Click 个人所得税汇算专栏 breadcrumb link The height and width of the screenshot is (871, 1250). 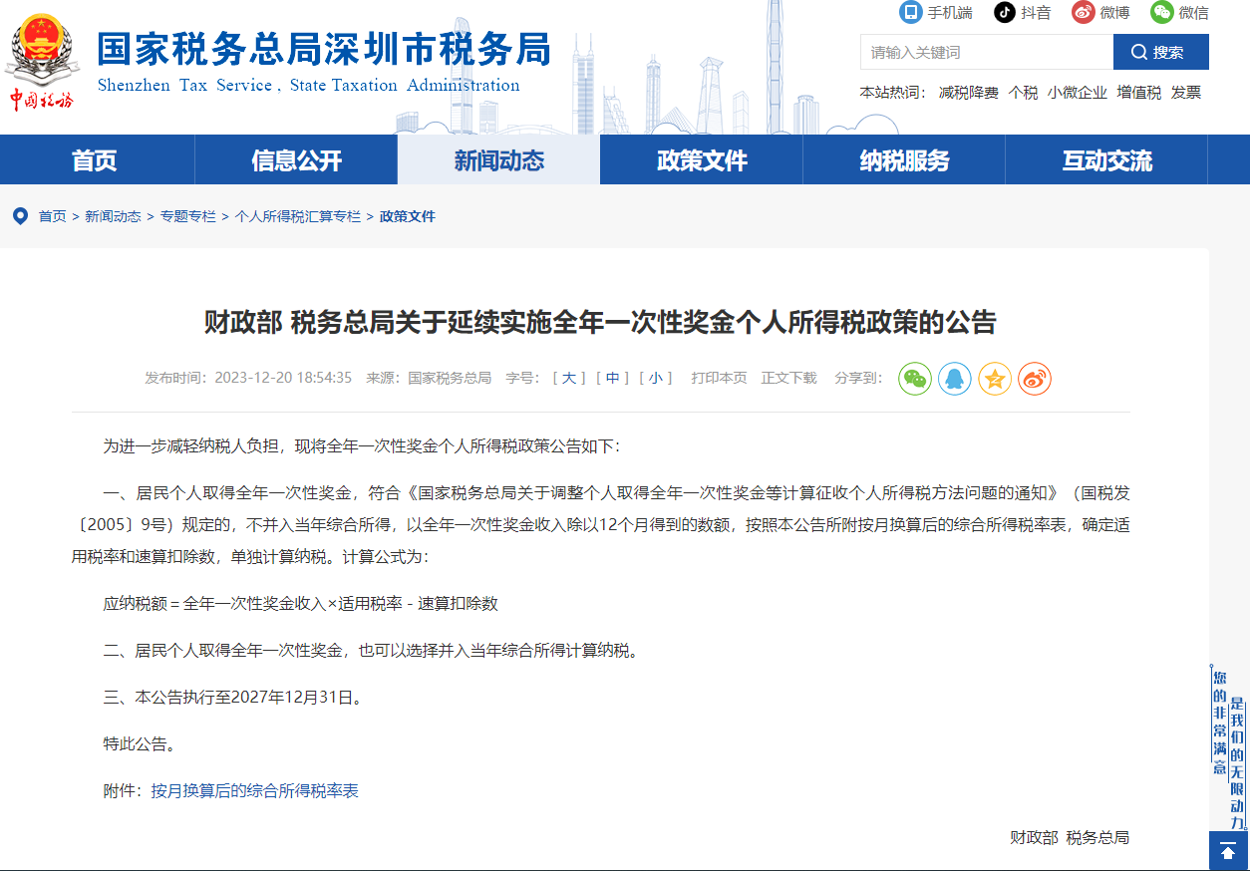pos(297,216)
